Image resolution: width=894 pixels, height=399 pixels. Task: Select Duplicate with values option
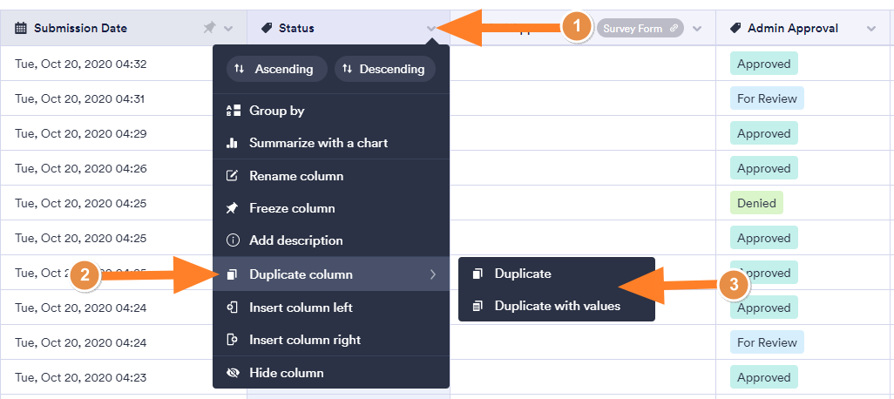tap(557, 306)
